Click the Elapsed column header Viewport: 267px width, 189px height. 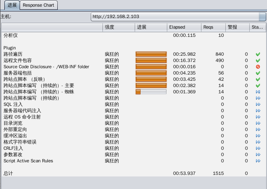184,27
